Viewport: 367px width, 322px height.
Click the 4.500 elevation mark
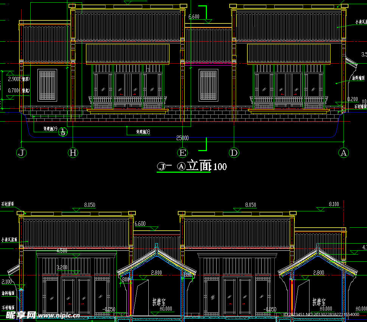click(62, 250)
